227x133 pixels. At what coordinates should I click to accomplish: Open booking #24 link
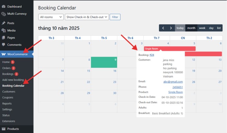(152, 55)
